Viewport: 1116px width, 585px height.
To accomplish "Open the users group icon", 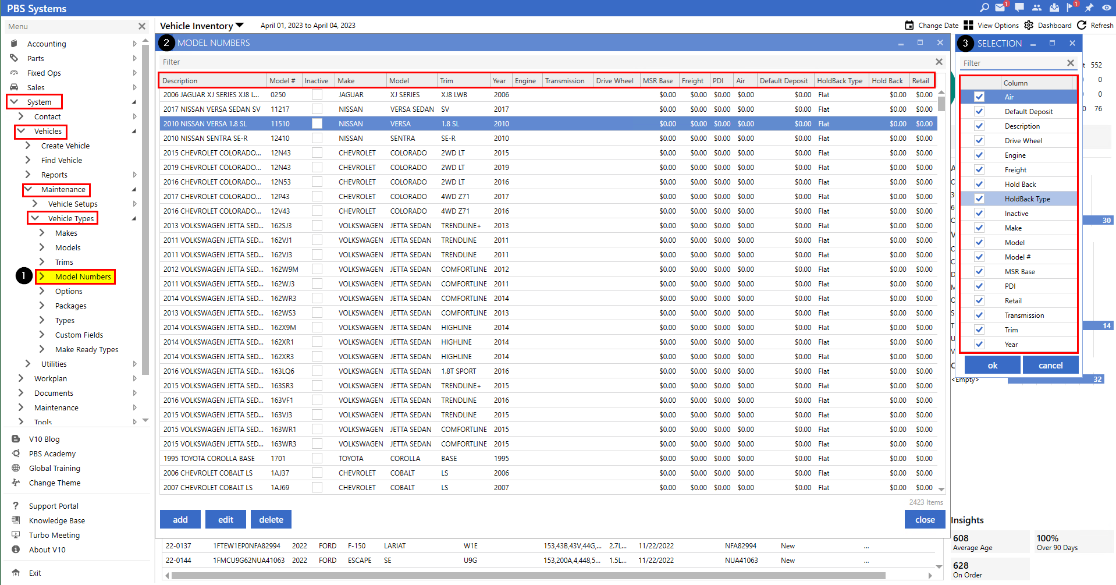I will (1037, 8).
